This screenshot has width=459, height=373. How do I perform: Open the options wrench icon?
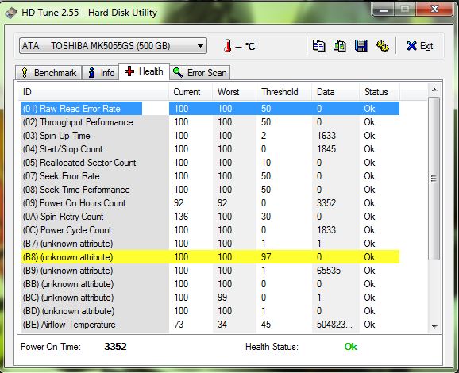click(382, 46)
